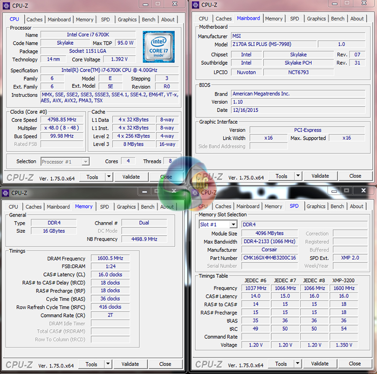377x374 pixels.
Task: Click the Core Speed value 4798.85 MHz
Action: tap(62, 120)
